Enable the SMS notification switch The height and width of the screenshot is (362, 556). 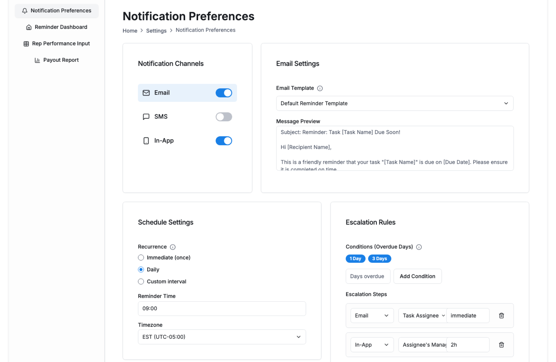(x=224, y=117)
